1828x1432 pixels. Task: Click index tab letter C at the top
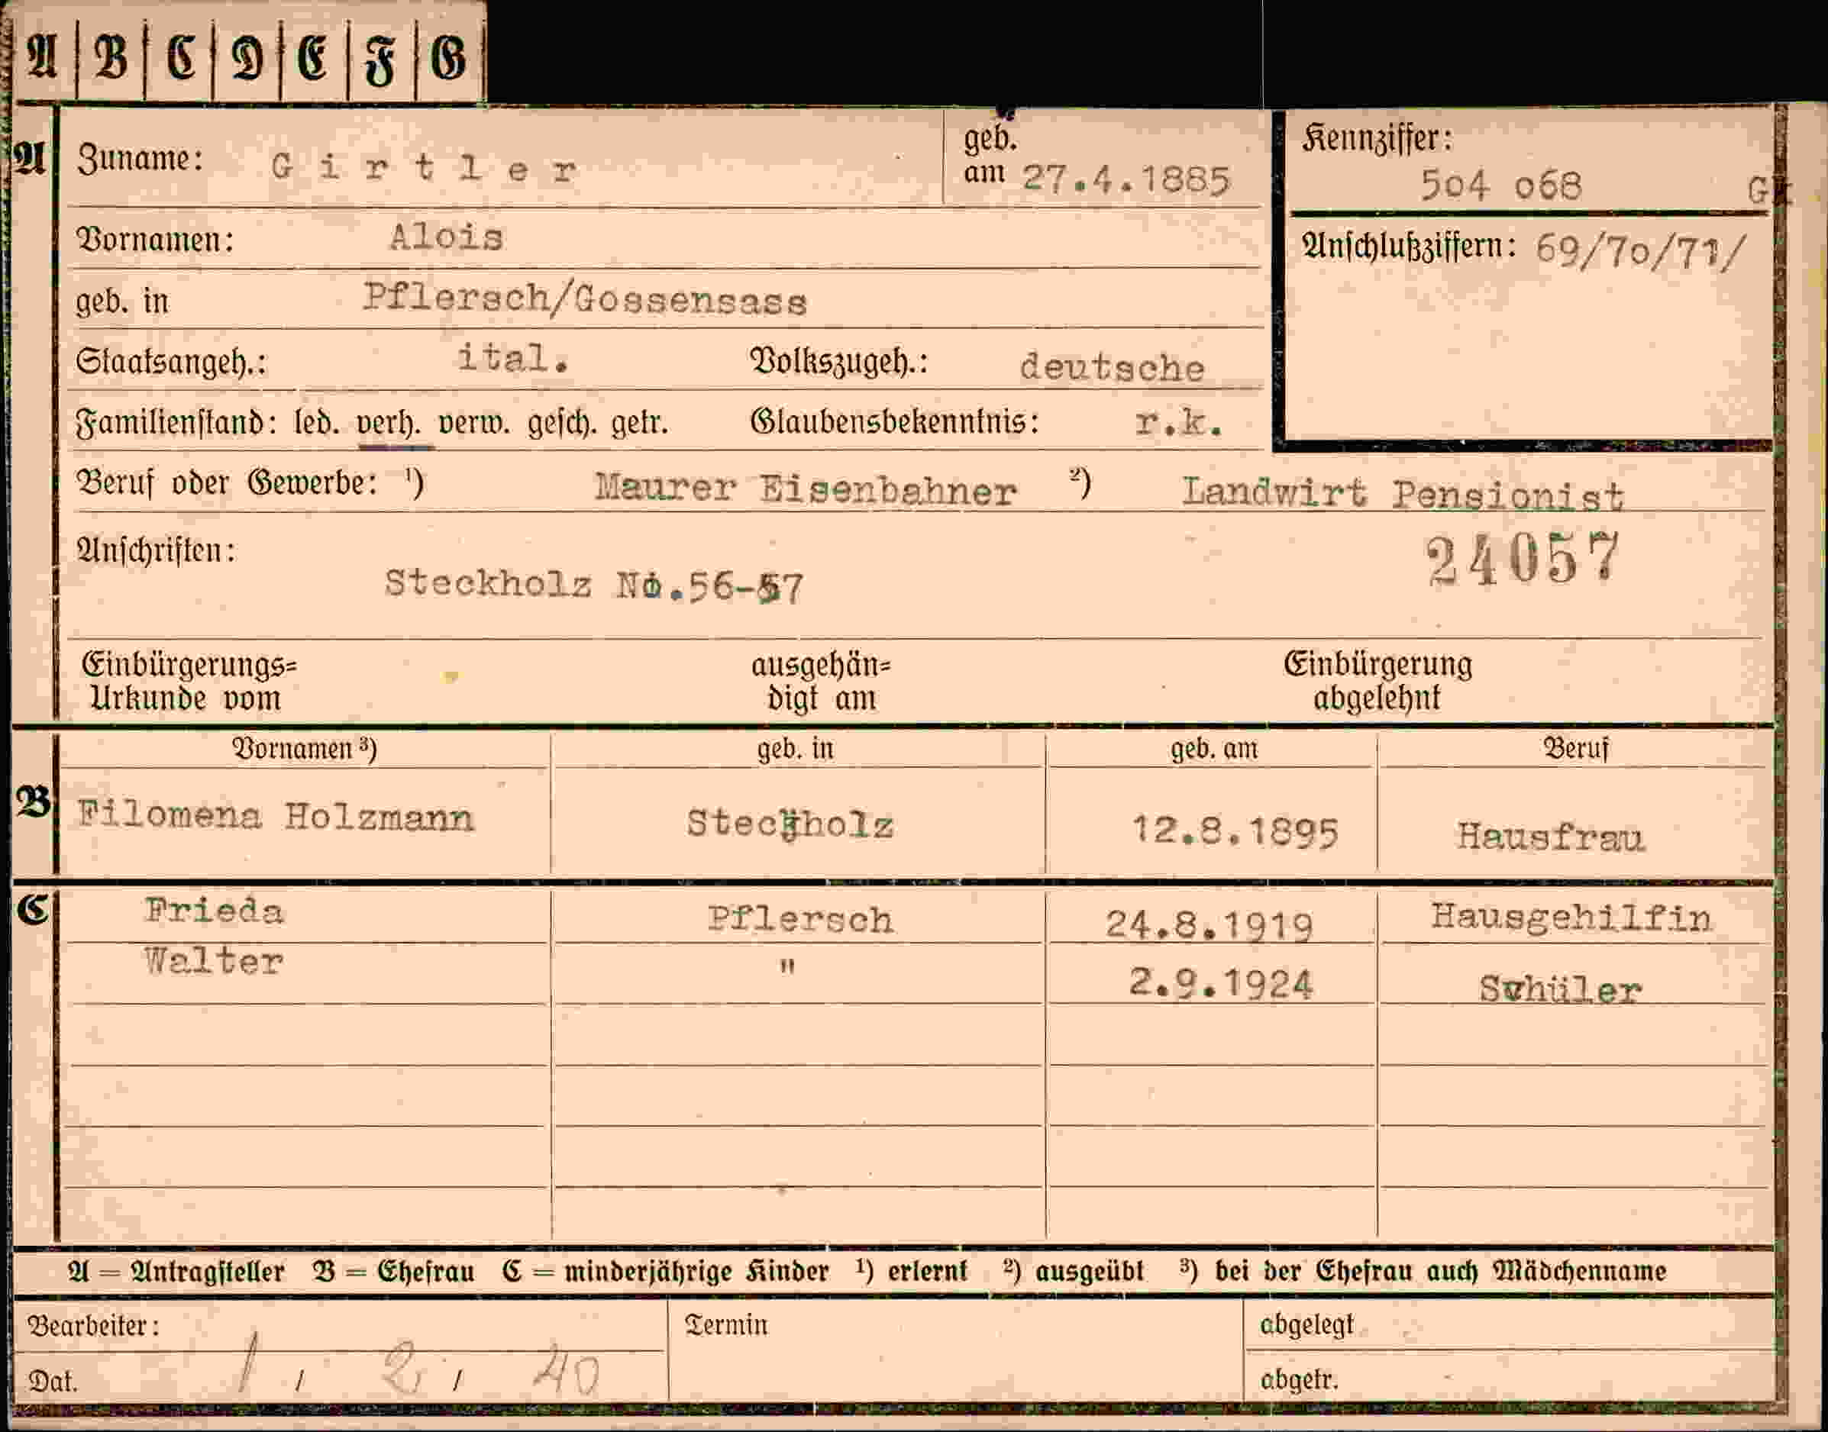pos(180,59)
